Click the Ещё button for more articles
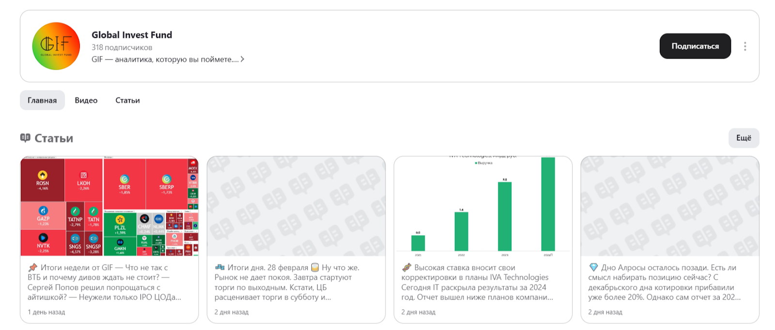The image size is (775, 330). pos(744,138)
